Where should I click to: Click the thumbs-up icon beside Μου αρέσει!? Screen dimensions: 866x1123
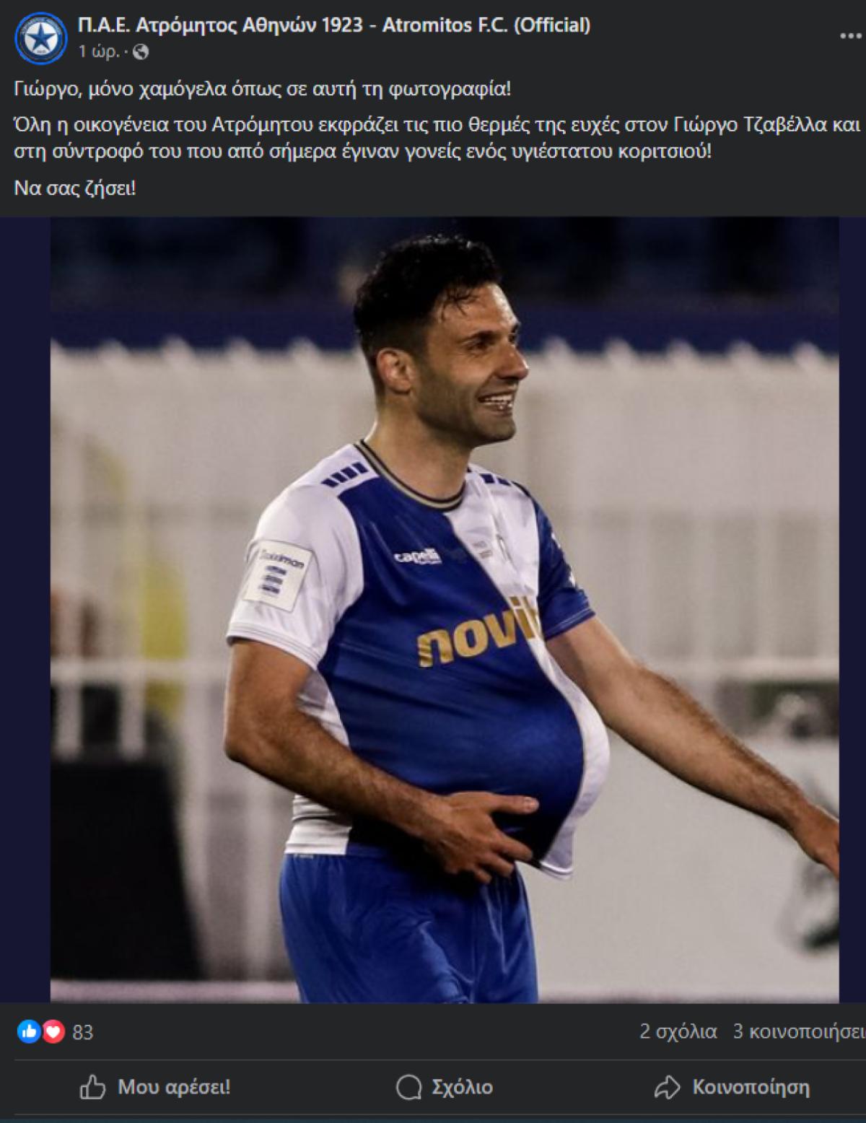click(x=92, y=1086)
